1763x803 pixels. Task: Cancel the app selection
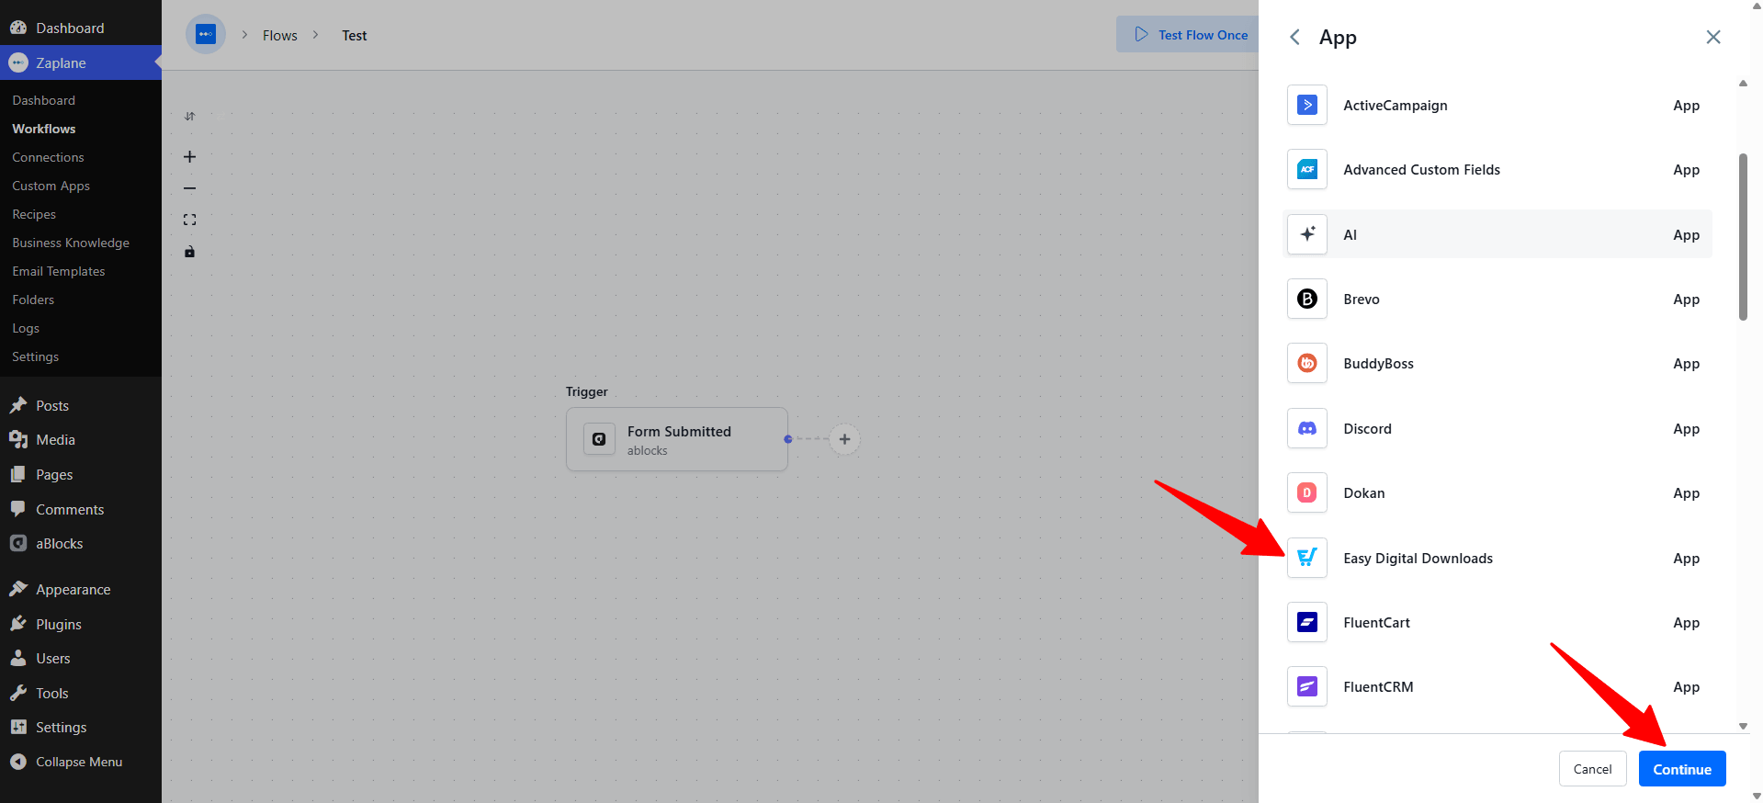pos(1593,769)
